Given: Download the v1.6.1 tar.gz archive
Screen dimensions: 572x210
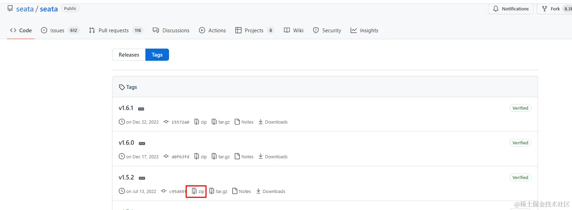Looking at the screenshot, I should click(x=221, y=122).
